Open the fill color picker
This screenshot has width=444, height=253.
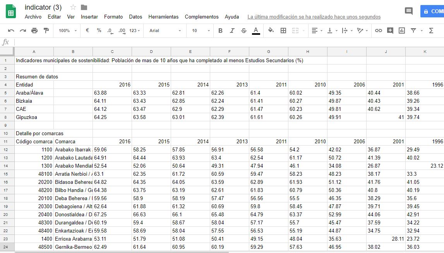click(x=271, y=30)
